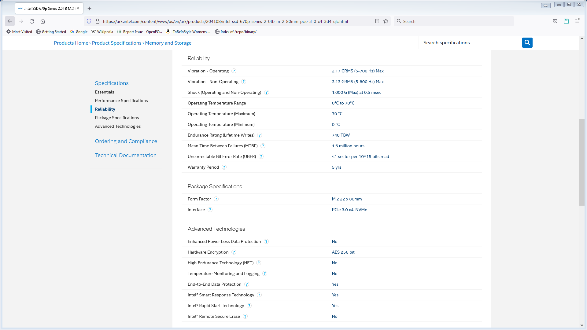Click the site security padlock icon
The width and height of the screenshot is (587, 330).
[98, 21]
